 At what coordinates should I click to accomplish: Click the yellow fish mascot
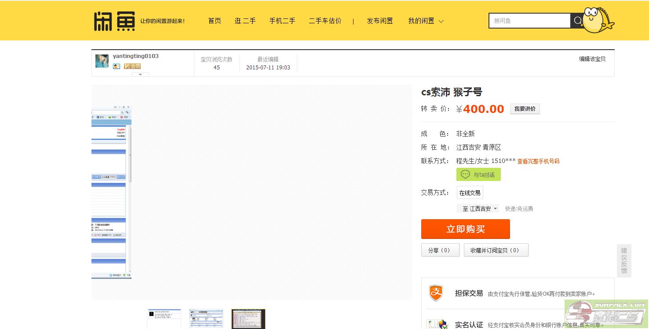(x=598, y=20)
